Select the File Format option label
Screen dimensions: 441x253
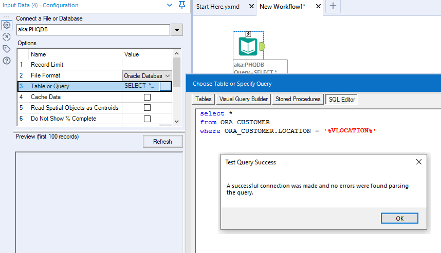point(46,75)
